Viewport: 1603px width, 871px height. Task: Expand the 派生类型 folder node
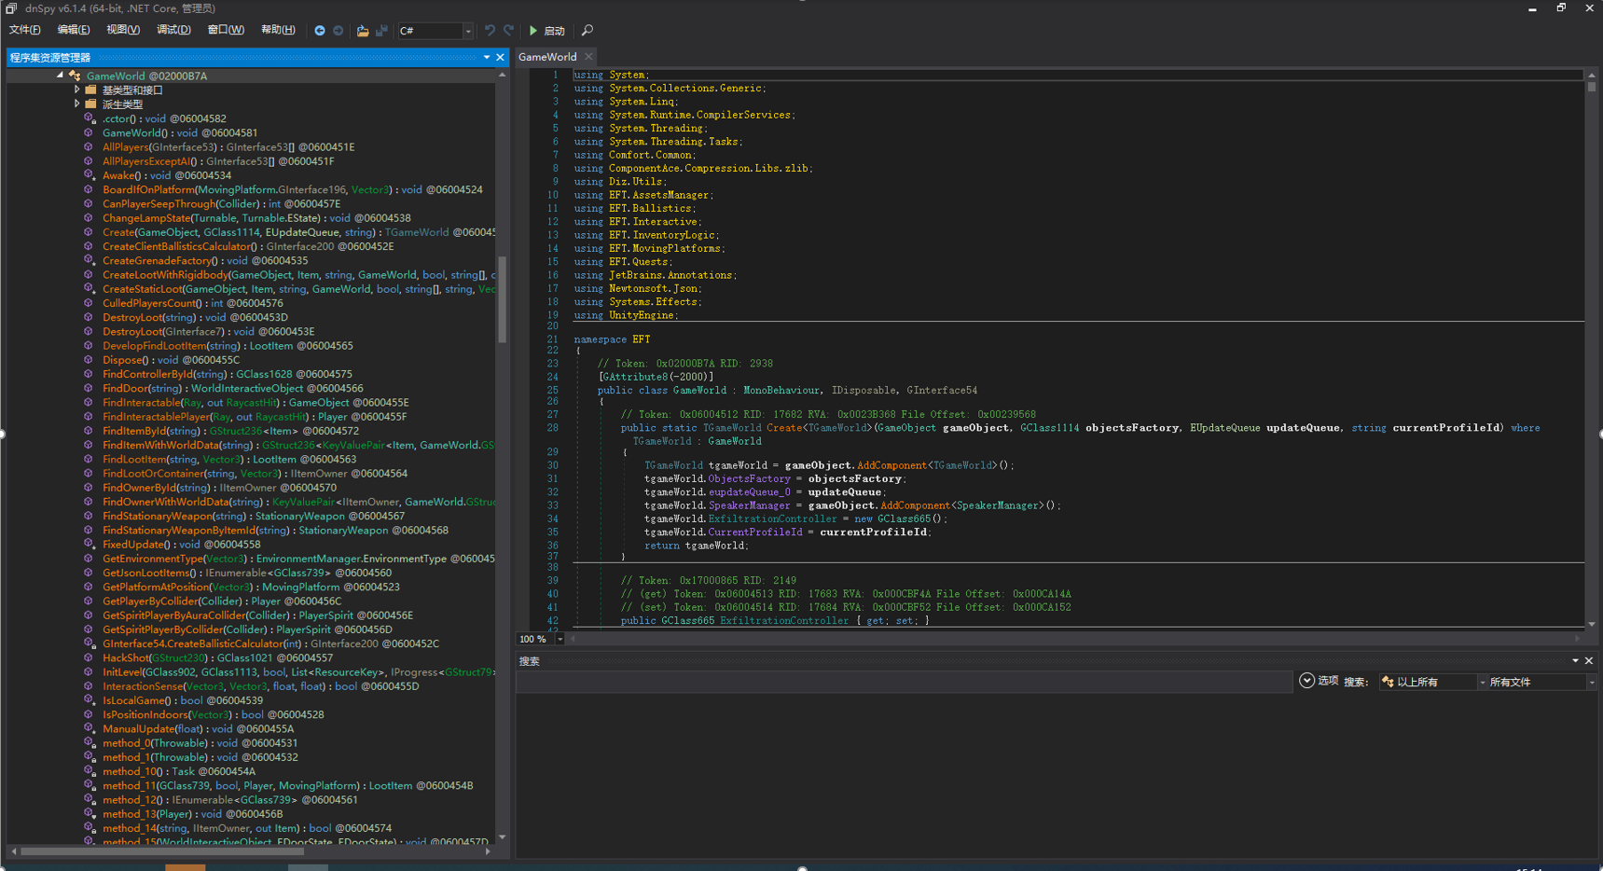tap(77, 104)
